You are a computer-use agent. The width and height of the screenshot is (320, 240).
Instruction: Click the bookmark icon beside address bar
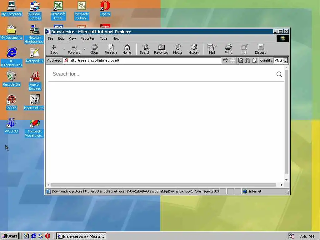point(232,60)
